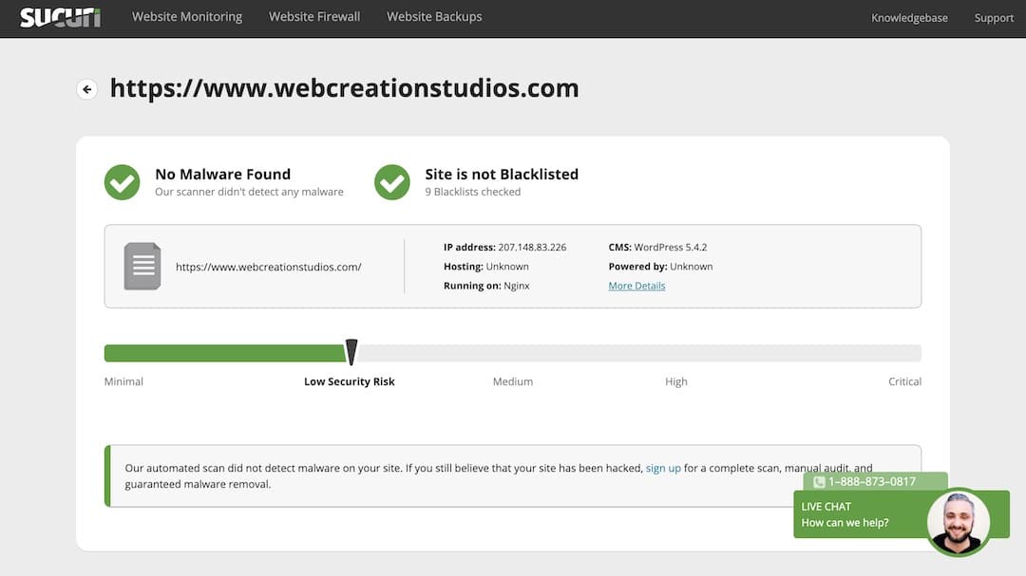Click the https://www.webcreationstudios.com/ URL in info box
Viewport: 1026px width, 576px height.
[268, 267]
